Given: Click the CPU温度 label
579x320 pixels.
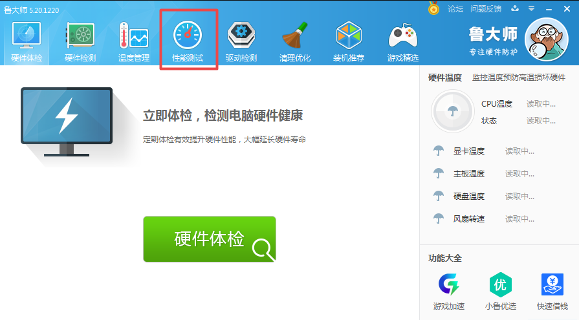Looking at the screenshot, I should (x=497, y=104).
